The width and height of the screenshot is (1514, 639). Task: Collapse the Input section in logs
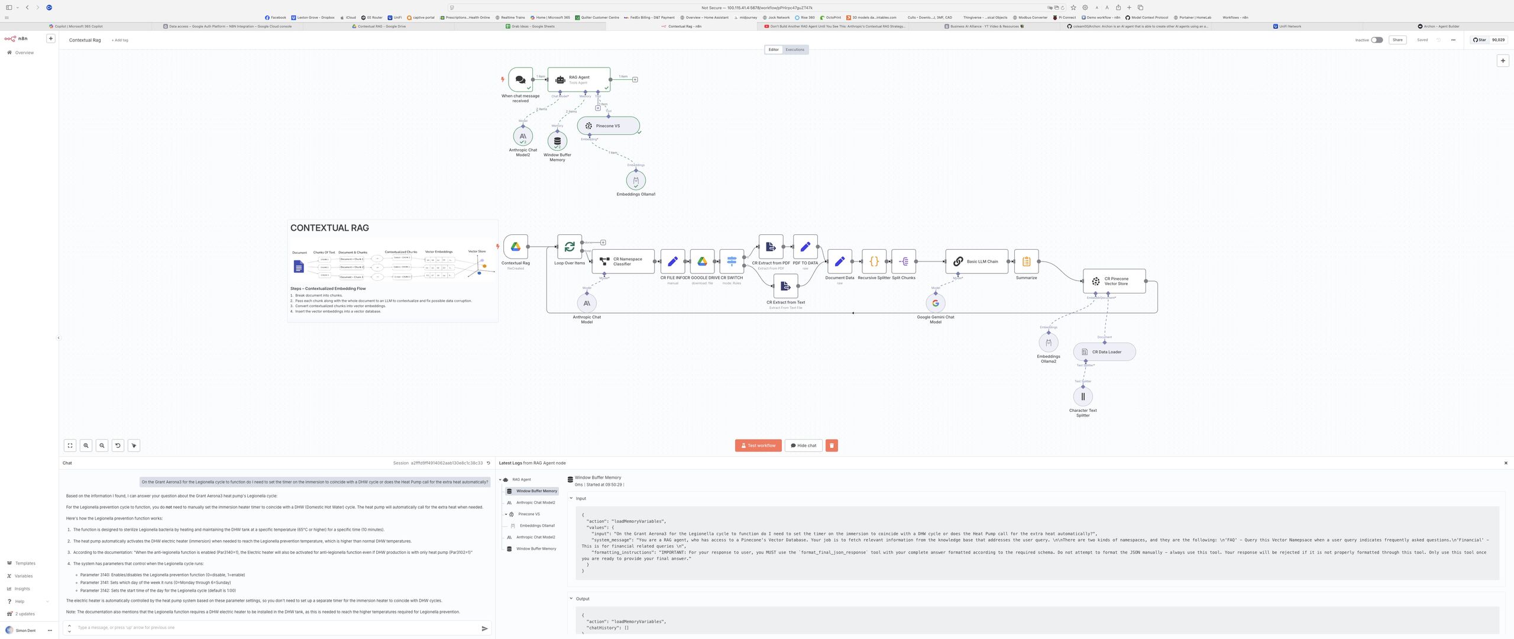(x=571, y=498)
